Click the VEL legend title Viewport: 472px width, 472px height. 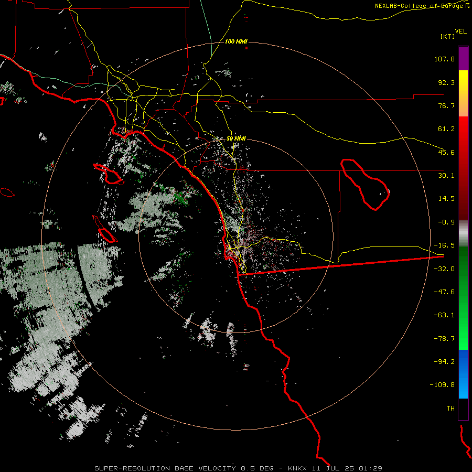click(460, 31)
